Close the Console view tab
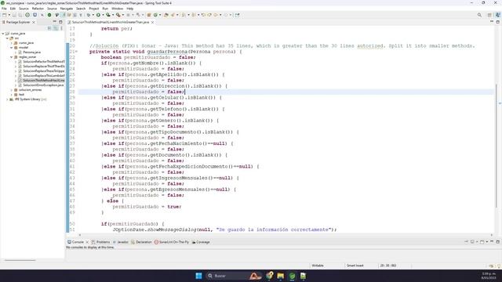Image resolution: width=502 pixels, height=282 pixels. point(87,242)
